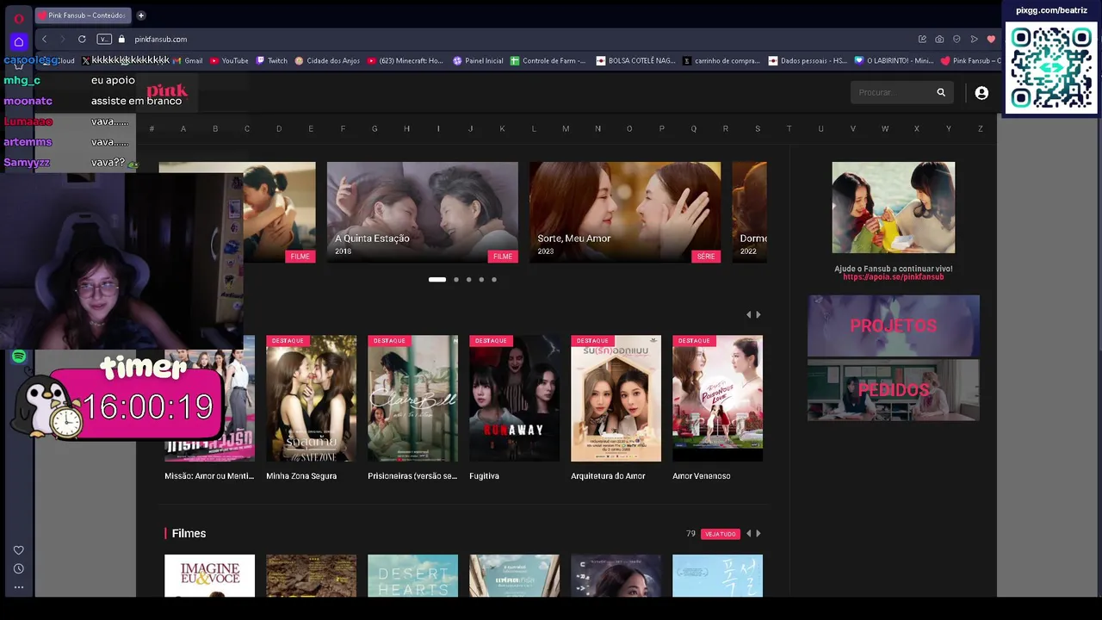Screen dimensions: 1102x620
Task: Click next arrow of the Filmes section
Action: (x=758, y=534)
